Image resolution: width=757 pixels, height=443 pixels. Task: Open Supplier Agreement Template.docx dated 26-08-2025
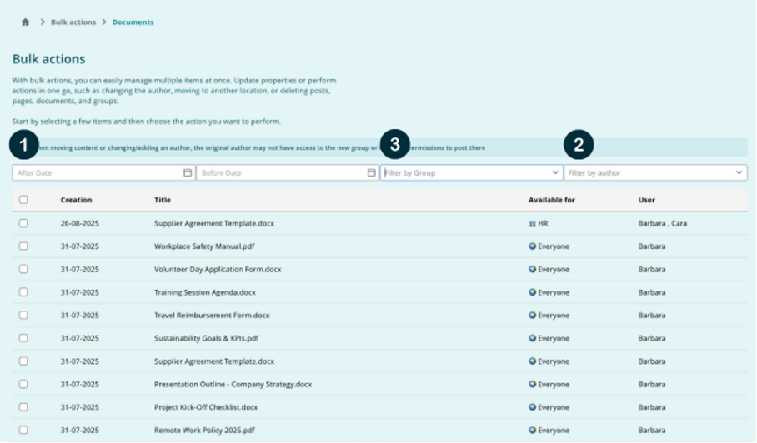pyautogui.click(x=214, y=224)
